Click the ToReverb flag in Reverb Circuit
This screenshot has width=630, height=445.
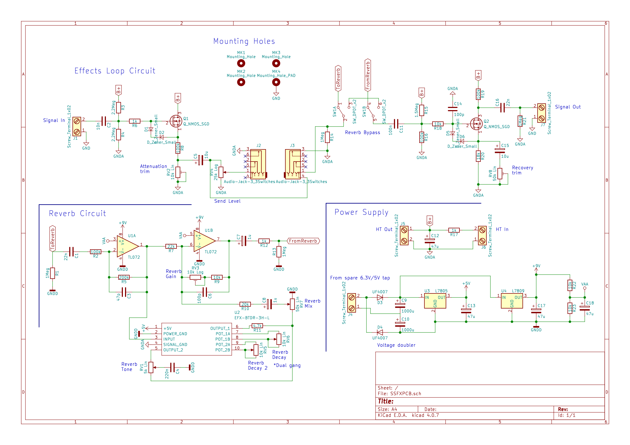pos(53,239)
